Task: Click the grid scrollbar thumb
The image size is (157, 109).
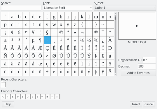Action: (115, 18)
